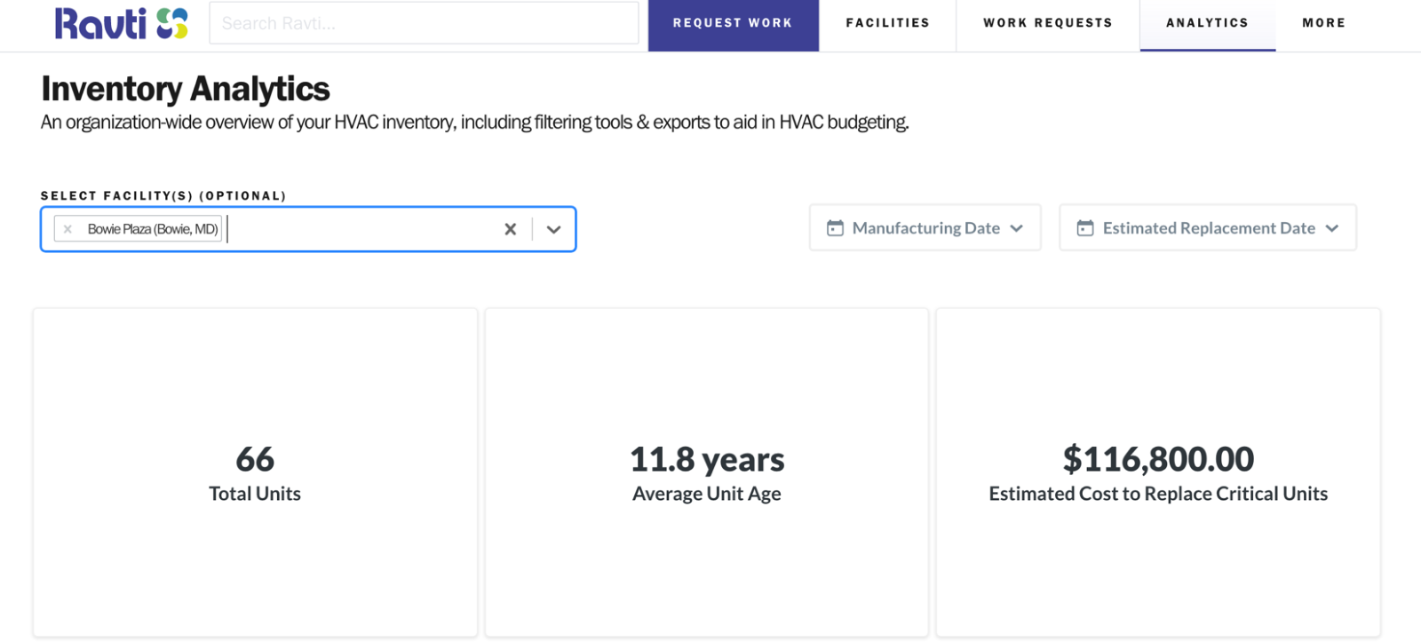Click the Ravti logo

click(121, 23)
